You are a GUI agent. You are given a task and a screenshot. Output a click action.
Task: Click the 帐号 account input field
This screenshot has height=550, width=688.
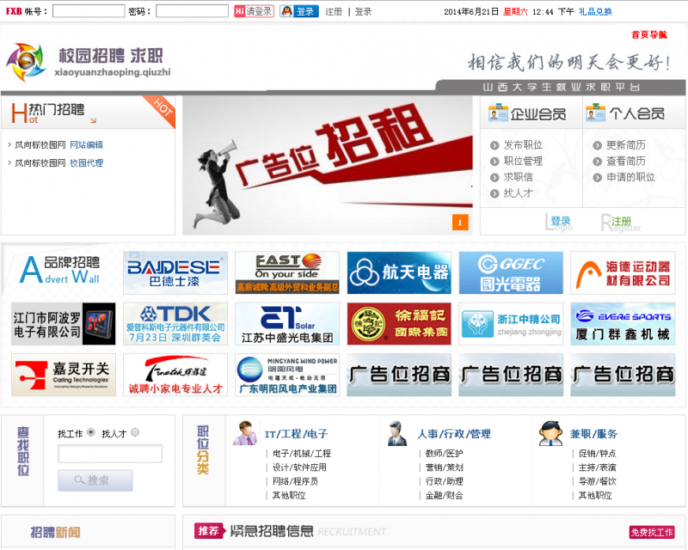[x=89, y=11]
